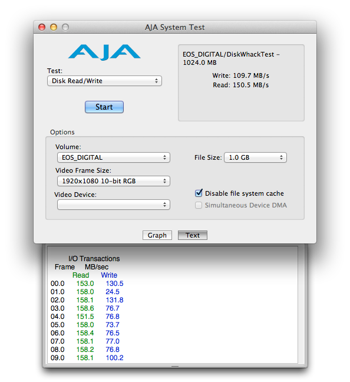
Task: Click read value 158.4 in frame 06.0
Action: coord(85,333)
